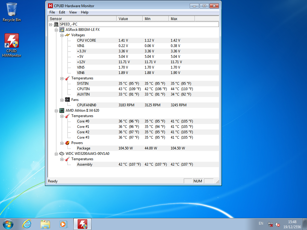Select the Core #1 temperature row

point(148,127)
